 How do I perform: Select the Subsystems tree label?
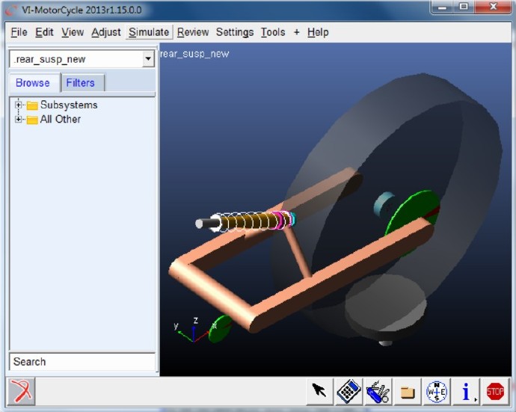click(69, 105)
